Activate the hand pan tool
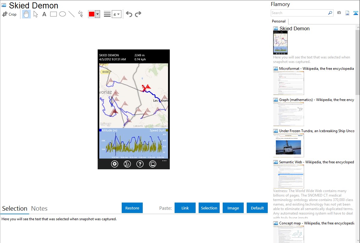The width and height of the screenshot is (360, 243). [x=26, y=14]
